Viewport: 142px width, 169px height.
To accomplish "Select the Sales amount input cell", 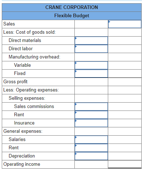I will coord(125,24).
